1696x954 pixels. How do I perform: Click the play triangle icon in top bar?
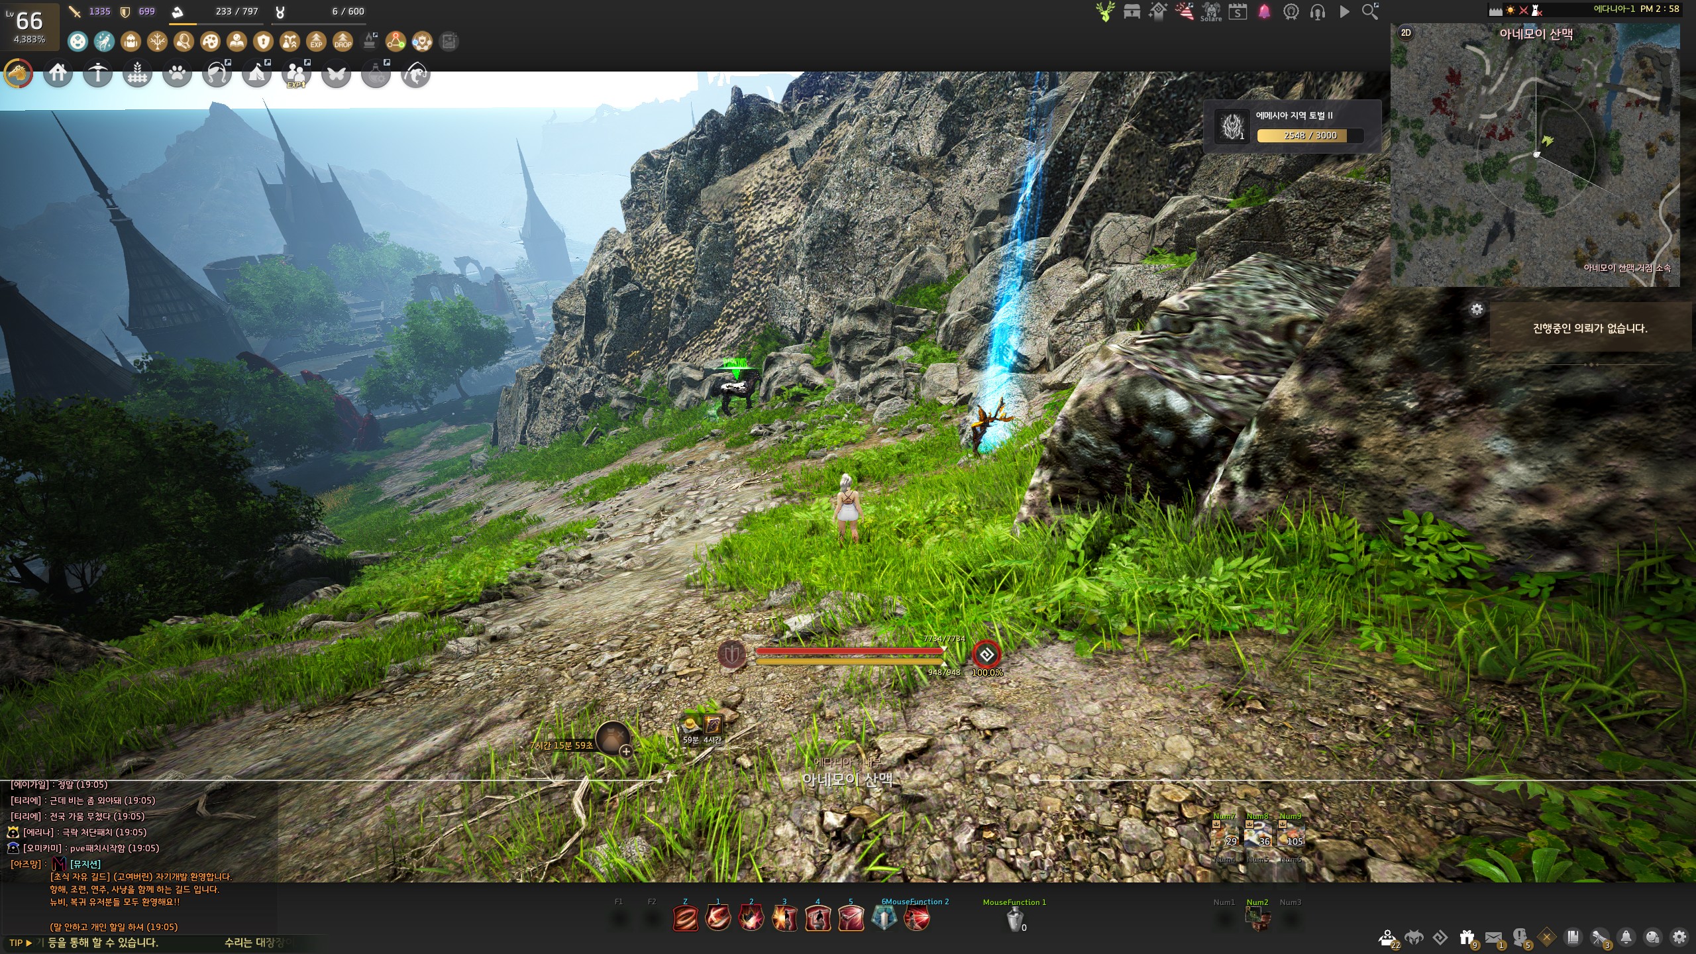click(1344, 11)
